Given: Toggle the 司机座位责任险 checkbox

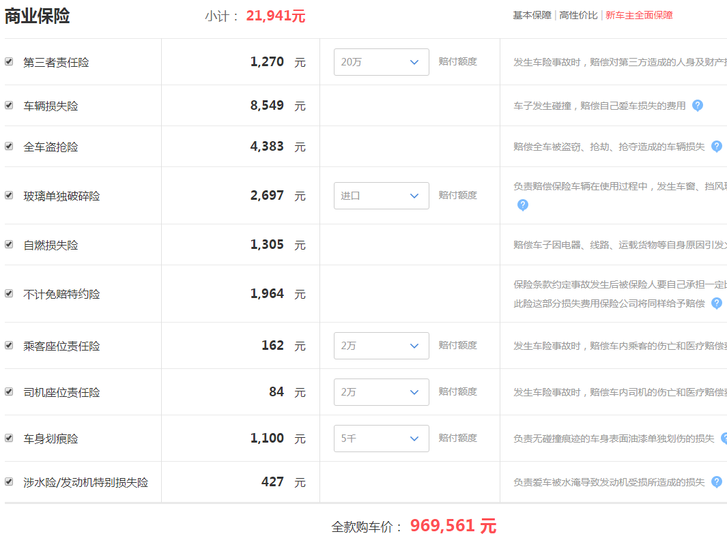Looking at the screenshot, I should [x=9, y=392].
